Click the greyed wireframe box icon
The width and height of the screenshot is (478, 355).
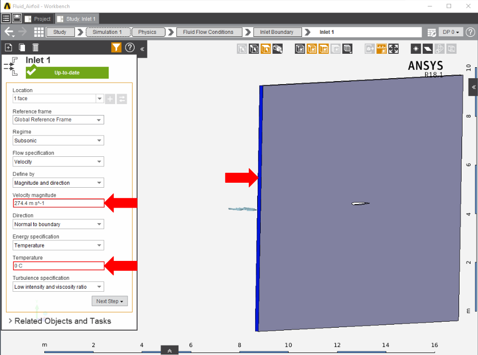[452, 49]
